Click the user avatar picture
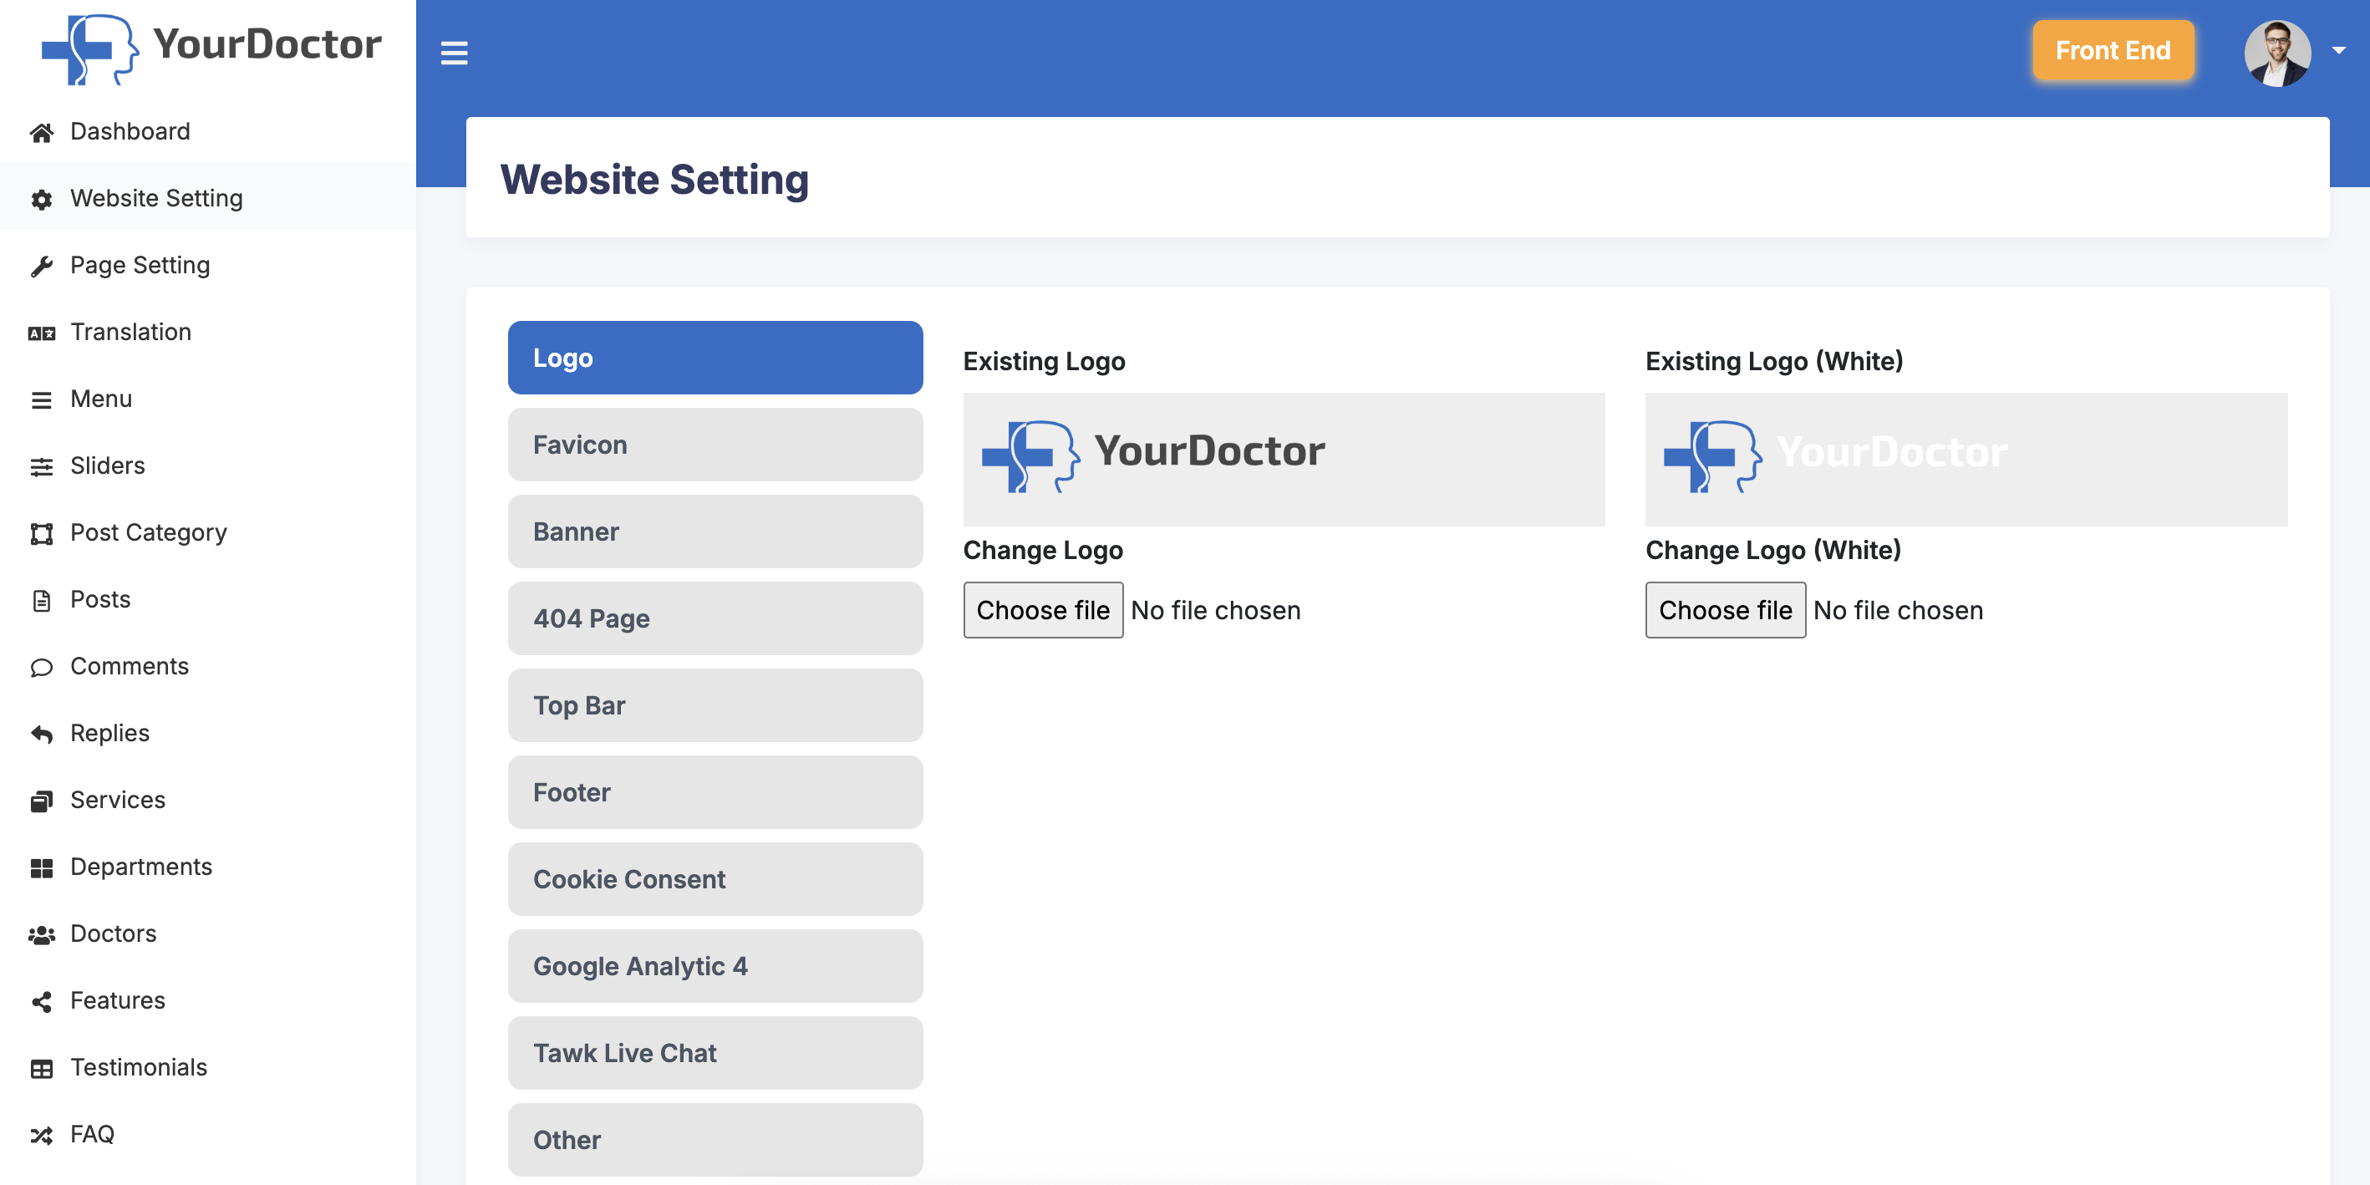This screenshot has width=2370, height=1185. point(2277,53)
